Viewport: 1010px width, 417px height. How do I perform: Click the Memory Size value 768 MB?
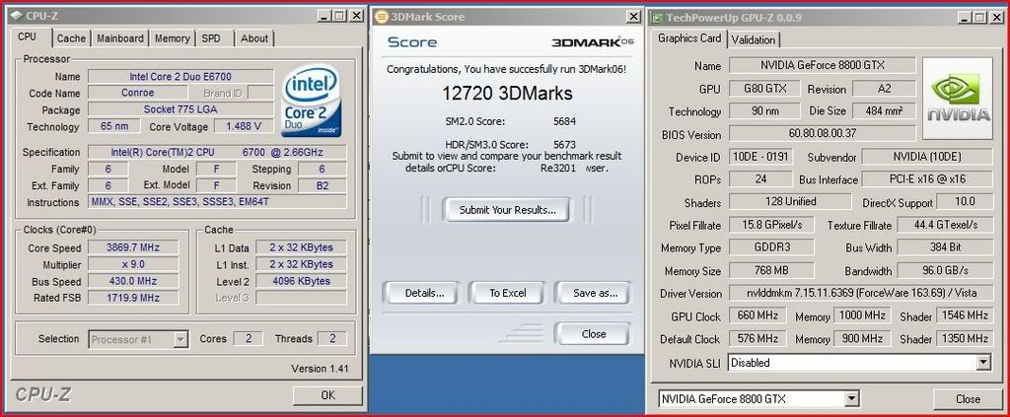tap(771, 270)
